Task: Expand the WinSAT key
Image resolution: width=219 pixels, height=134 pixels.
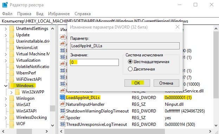Action: 6,105
